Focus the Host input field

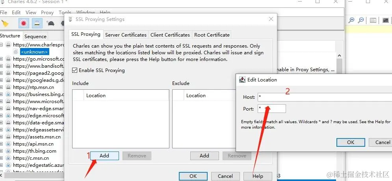point(325,97)
